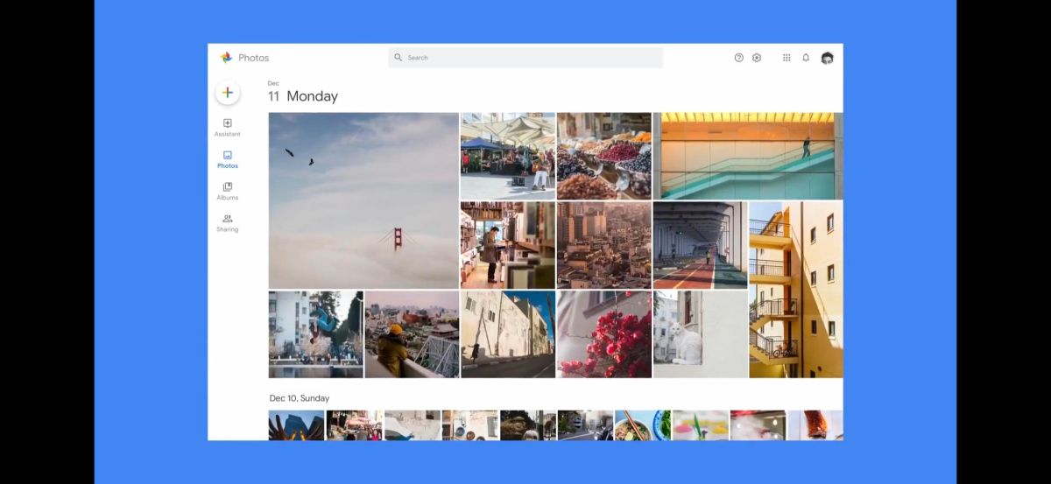The image size is (1051, 484).
Task: Open the yellow building with balconies photo
Action: (x=796, y=290)
